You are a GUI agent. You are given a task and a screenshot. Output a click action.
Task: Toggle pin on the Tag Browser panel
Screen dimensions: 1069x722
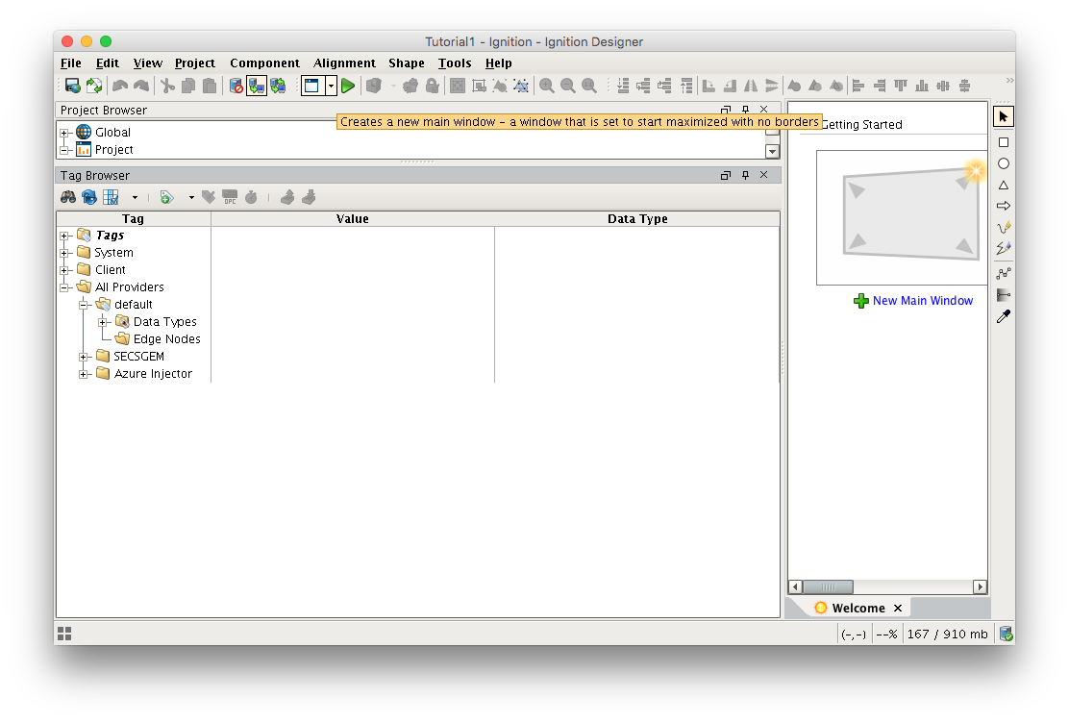(x=745, y=175)
